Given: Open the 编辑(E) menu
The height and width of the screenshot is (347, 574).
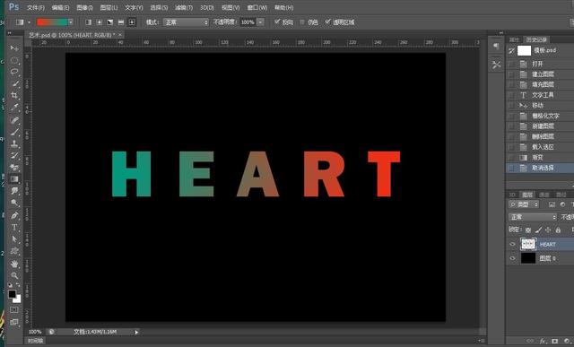Looking at the screenshot, I should click(60, 7).
